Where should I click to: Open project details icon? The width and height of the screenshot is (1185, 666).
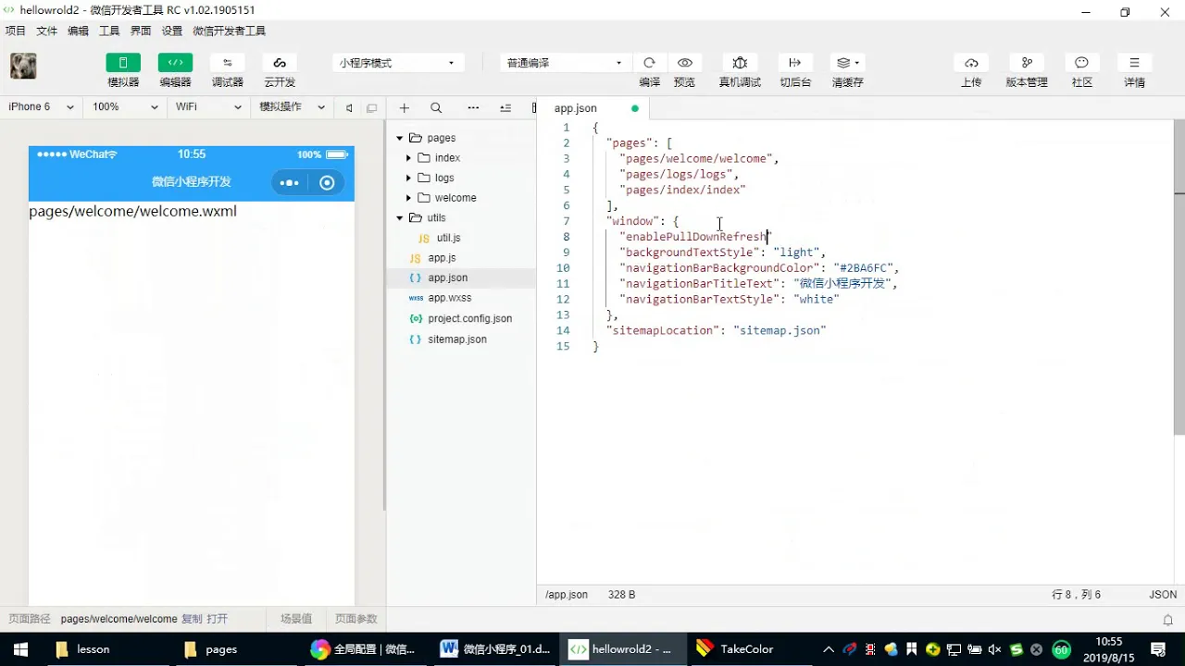(1134, 63)
